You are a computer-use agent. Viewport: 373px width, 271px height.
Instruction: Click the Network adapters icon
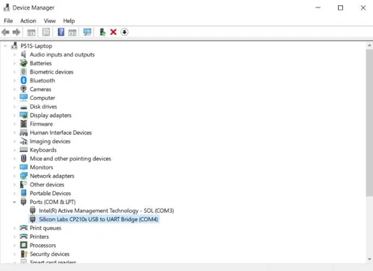pos(24,176)
